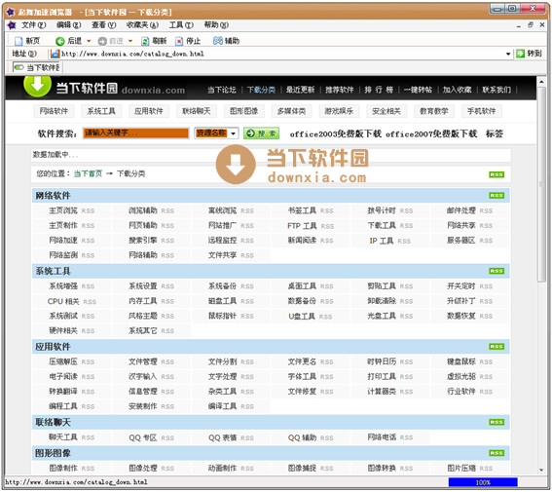Screen dimensions: 552x492
Task: Open the 查看 (View) menu
Action: click(103, 25)
